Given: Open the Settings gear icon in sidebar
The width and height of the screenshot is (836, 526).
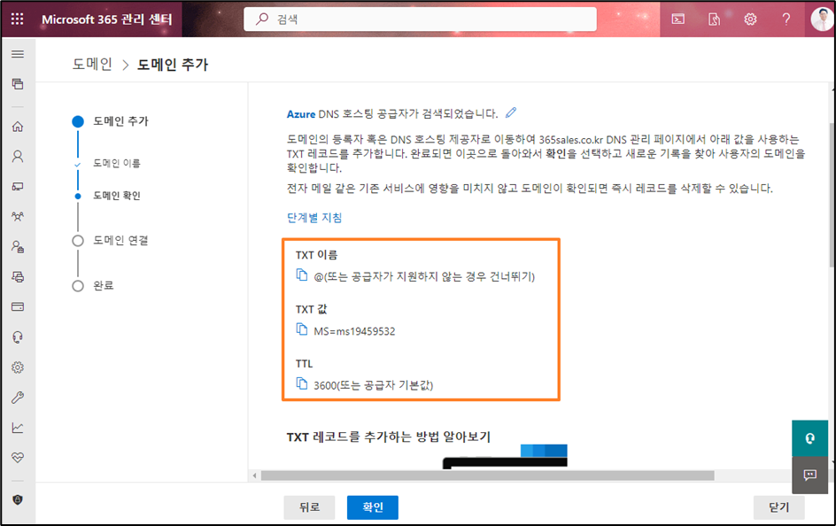Looking at the screenshot, I should 18,367.
